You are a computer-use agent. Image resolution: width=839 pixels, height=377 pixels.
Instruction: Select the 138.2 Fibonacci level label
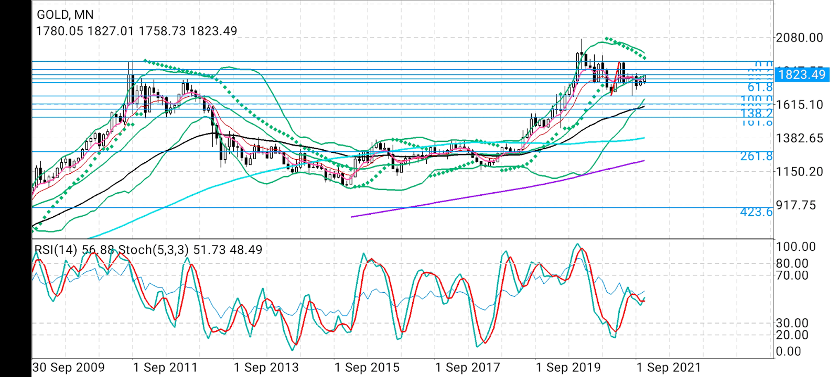pyautogui.click(x=757, y=114)
